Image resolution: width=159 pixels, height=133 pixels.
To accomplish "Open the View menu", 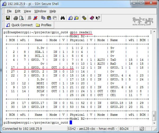I will [27, 11].
